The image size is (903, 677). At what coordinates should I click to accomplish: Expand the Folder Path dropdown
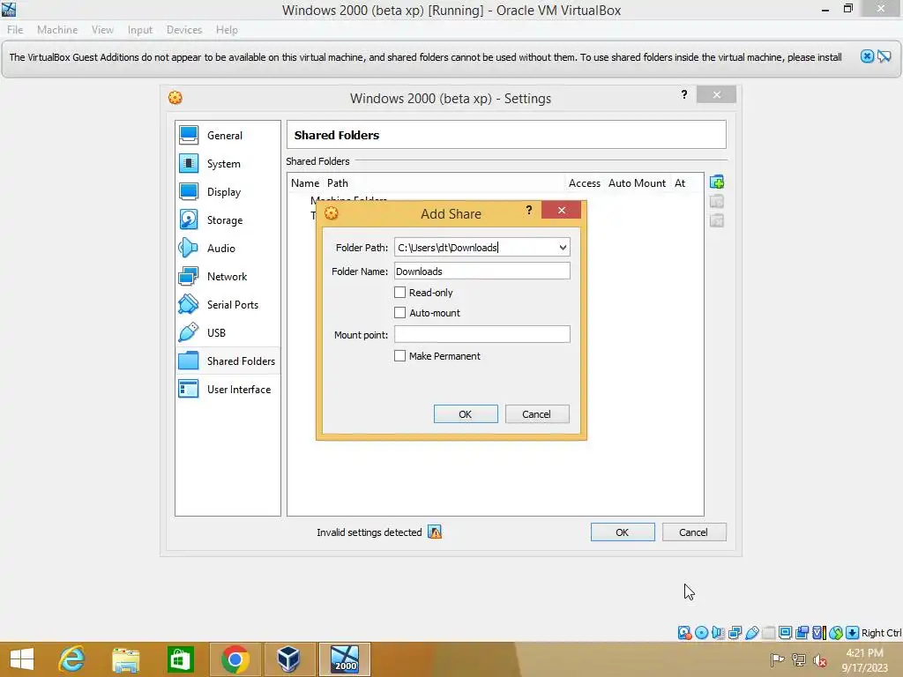click(x=563, y=248)
